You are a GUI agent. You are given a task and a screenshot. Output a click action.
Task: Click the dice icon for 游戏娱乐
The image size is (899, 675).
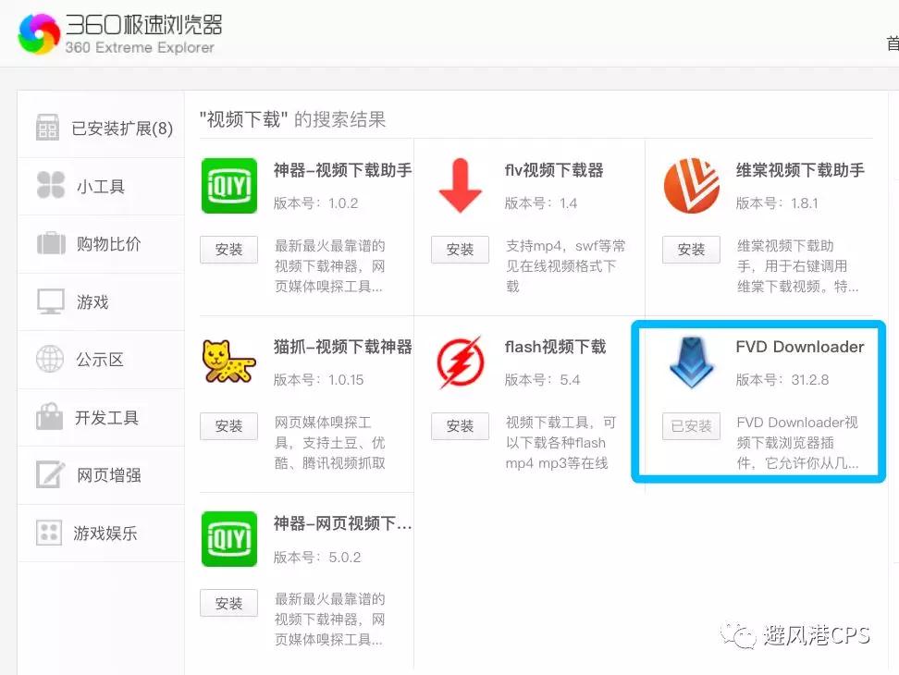point(49,533)
